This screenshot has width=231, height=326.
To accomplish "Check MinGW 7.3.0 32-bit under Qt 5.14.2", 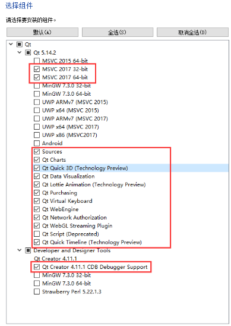I will pos(37,86).
